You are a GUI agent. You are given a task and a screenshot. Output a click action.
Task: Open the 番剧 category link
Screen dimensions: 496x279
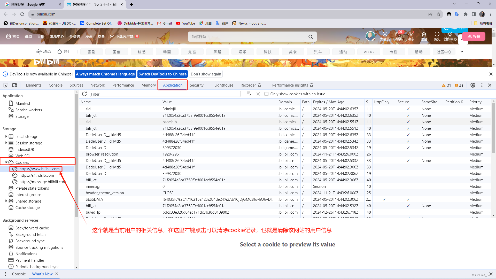pyautogui.click(x=91, y=52)
